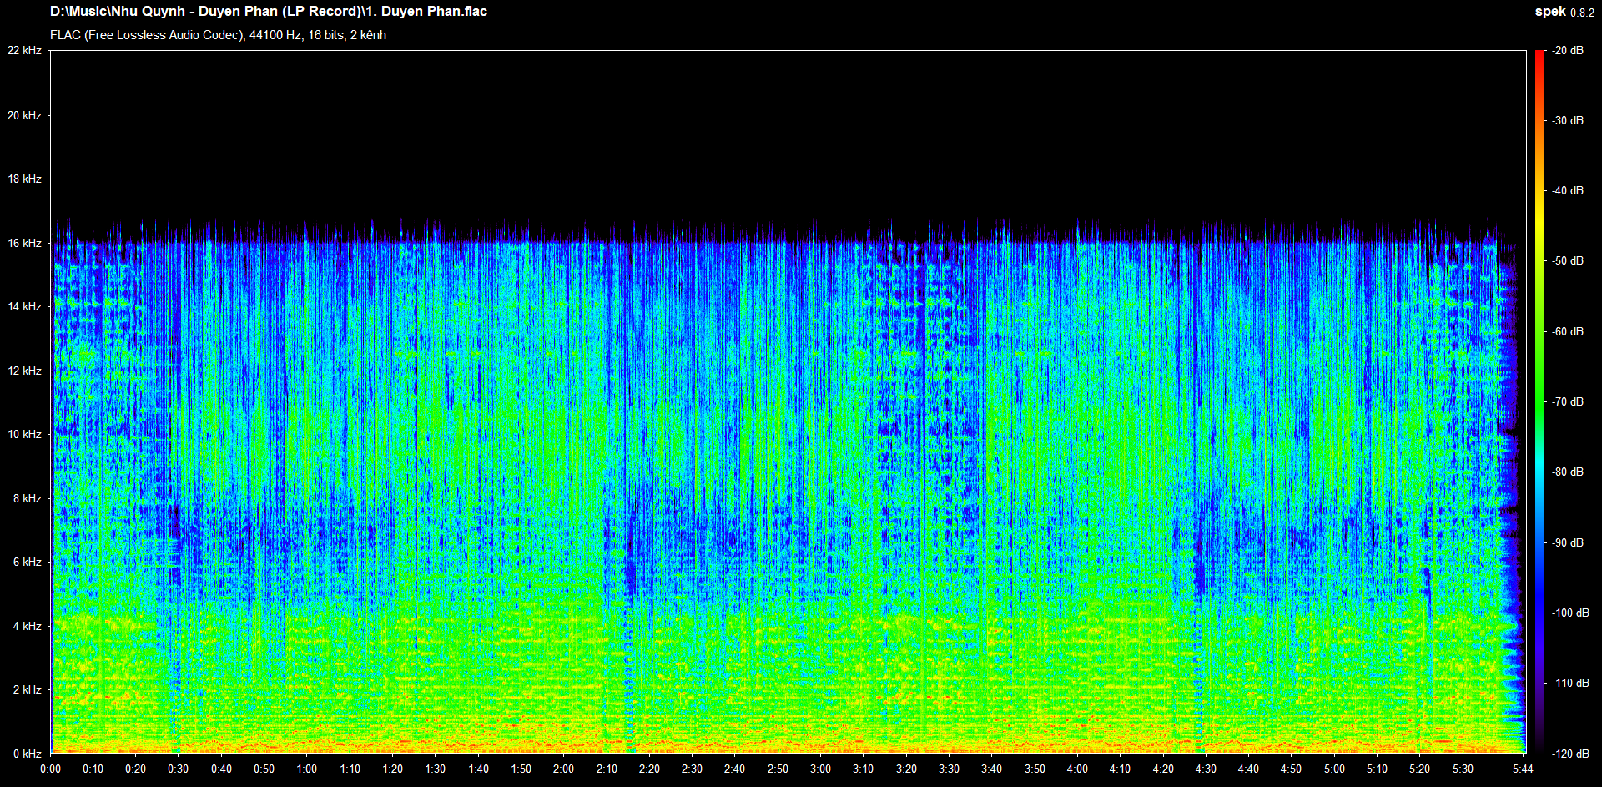
Task: Click the -90 dB scale label
Action: pyautogui.click(x=1566, y=543)
